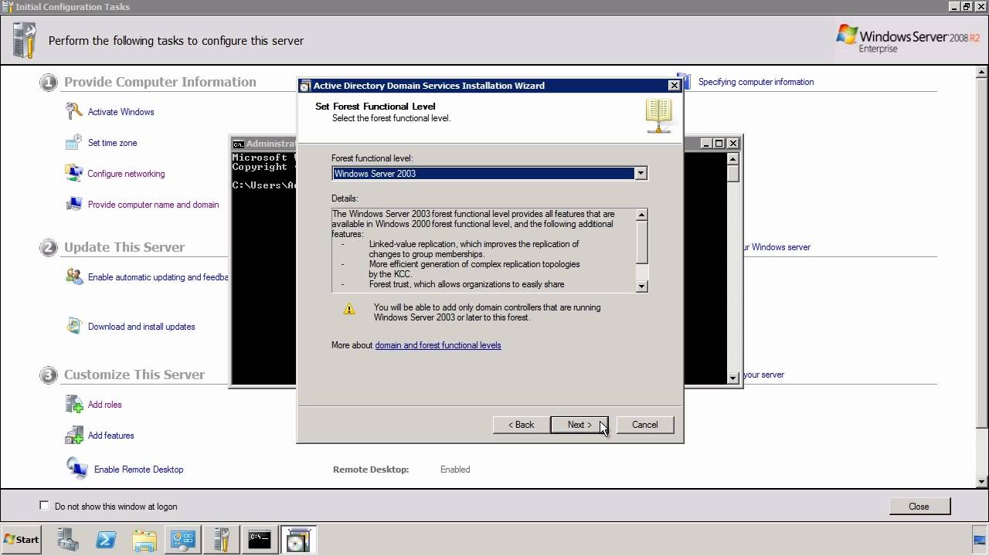
Task: Open Enable automatic updating and feedback link
Action: [158, 277]
